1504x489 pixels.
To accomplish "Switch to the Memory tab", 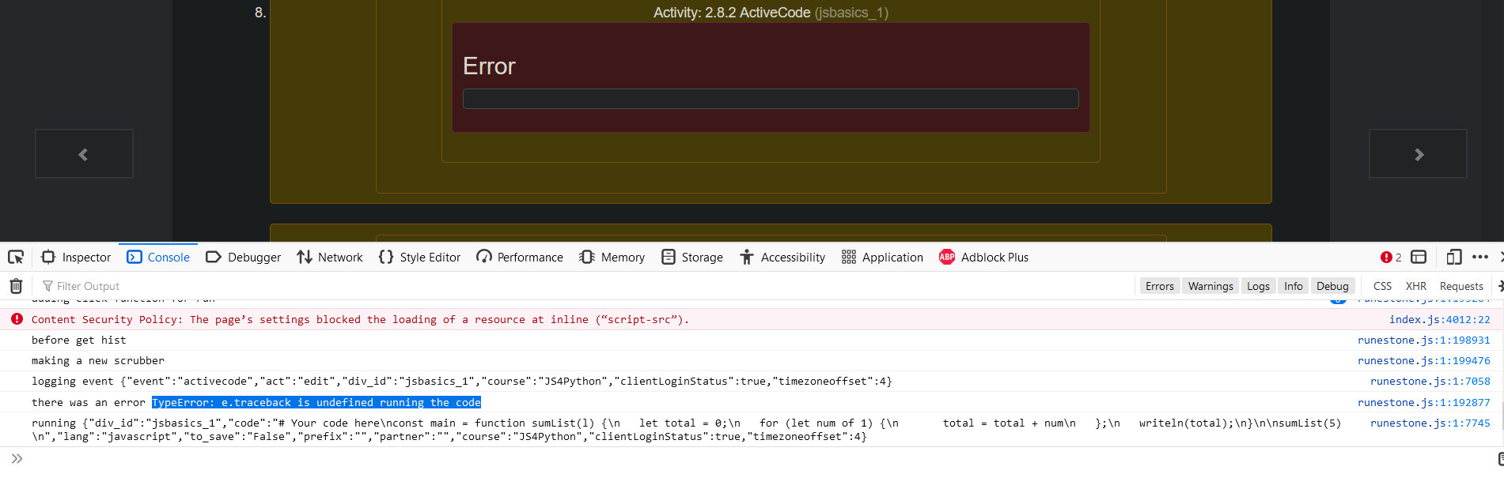I will [x=612, y=258].
